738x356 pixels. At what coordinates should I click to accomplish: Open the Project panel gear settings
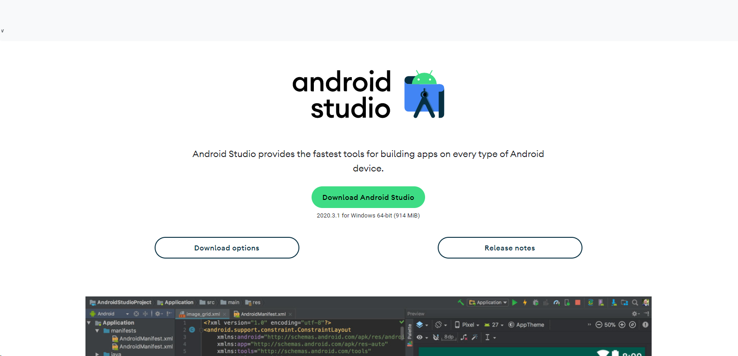159,314
